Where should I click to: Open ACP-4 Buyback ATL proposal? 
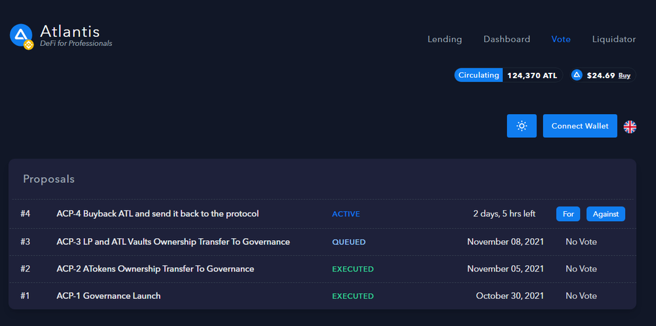[x=157, y=214]
